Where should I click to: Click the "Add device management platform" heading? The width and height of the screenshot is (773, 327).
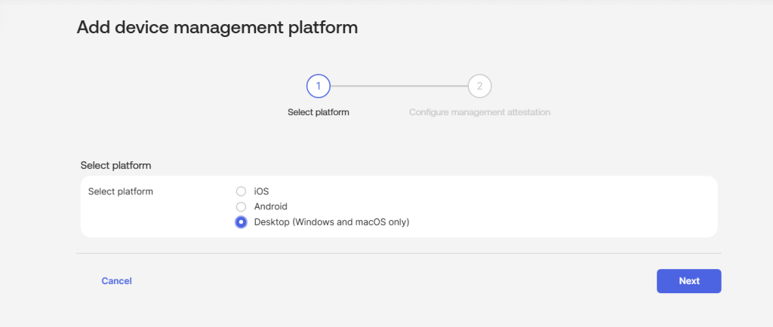tap(217, 28)
